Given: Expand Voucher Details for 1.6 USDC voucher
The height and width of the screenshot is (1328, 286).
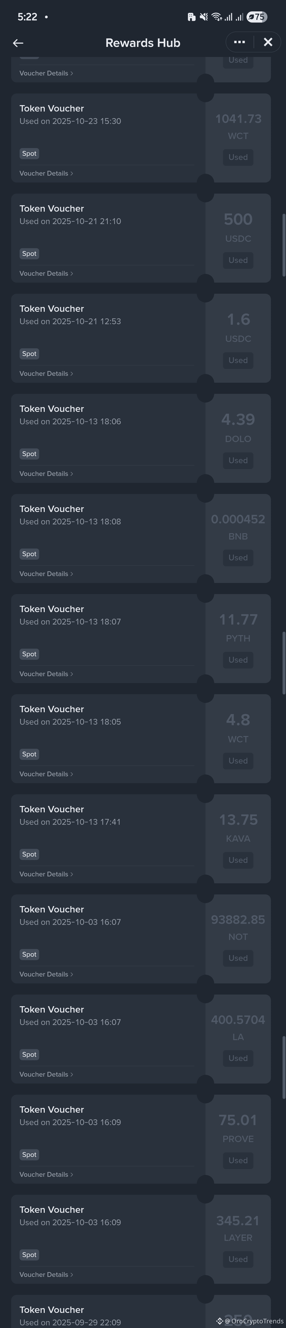Looking at the screenshot, I should point(46,373).
